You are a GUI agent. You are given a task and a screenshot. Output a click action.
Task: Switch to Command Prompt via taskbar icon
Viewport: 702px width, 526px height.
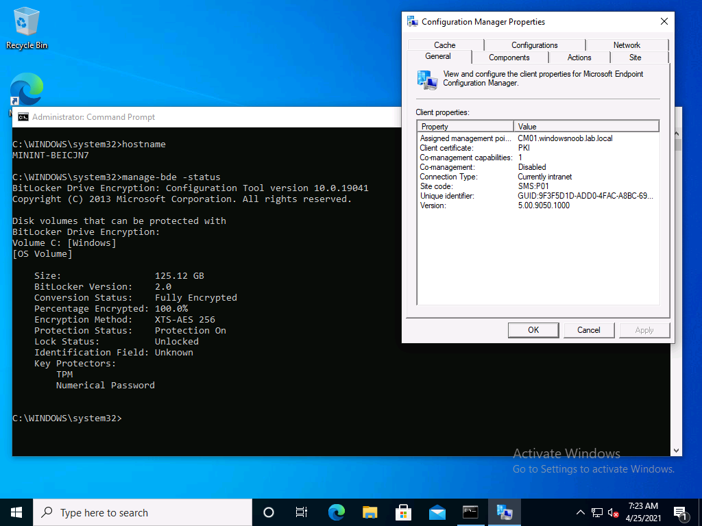pyautogui.click(x=470, y=512)
